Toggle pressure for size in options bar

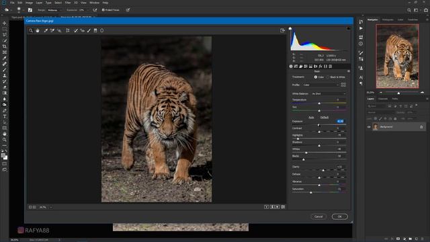[x=128, y=10]
